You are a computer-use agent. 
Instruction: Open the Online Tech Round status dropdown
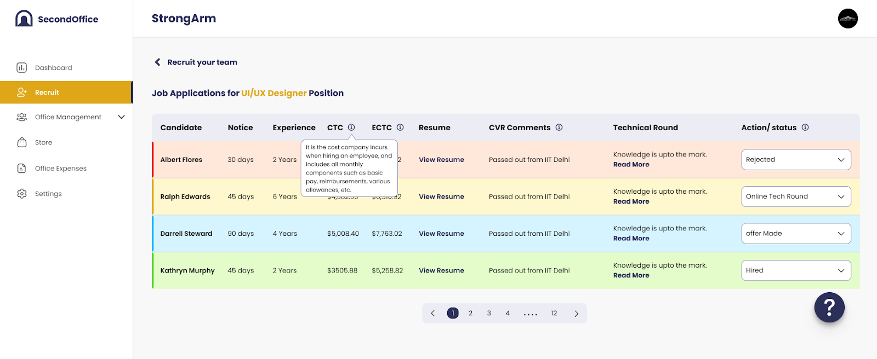(796, 196)
